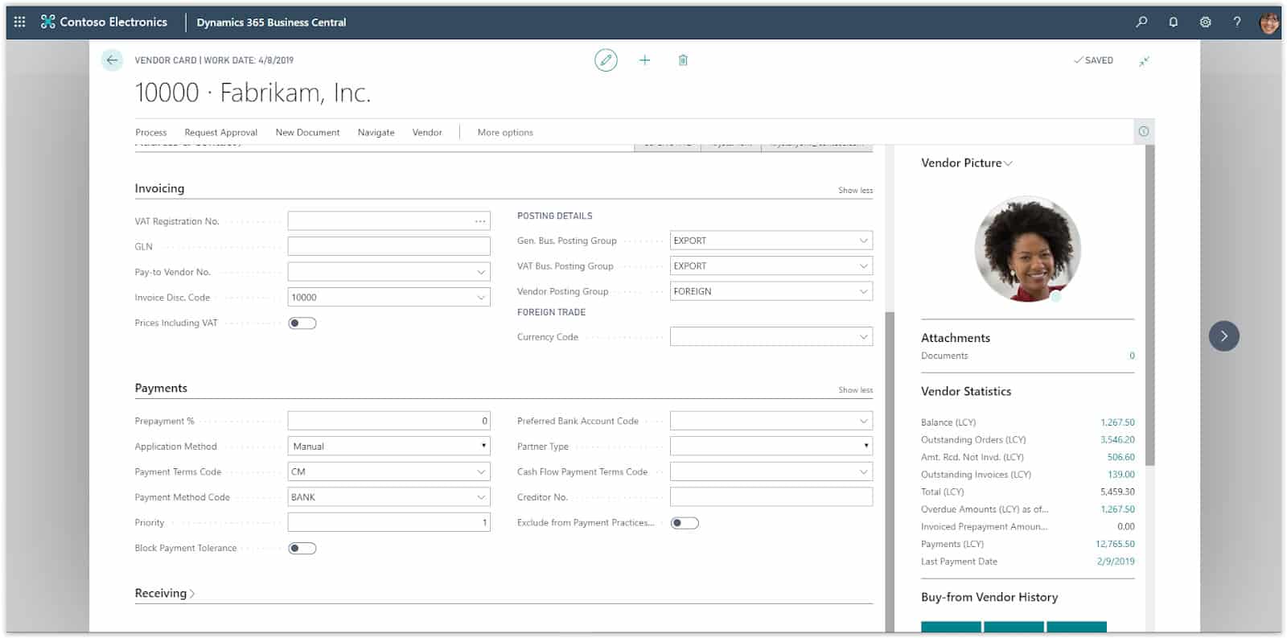Open Pay-to Vendor No. dropdown
The image size is (1287, 638).
coord(481,272)
